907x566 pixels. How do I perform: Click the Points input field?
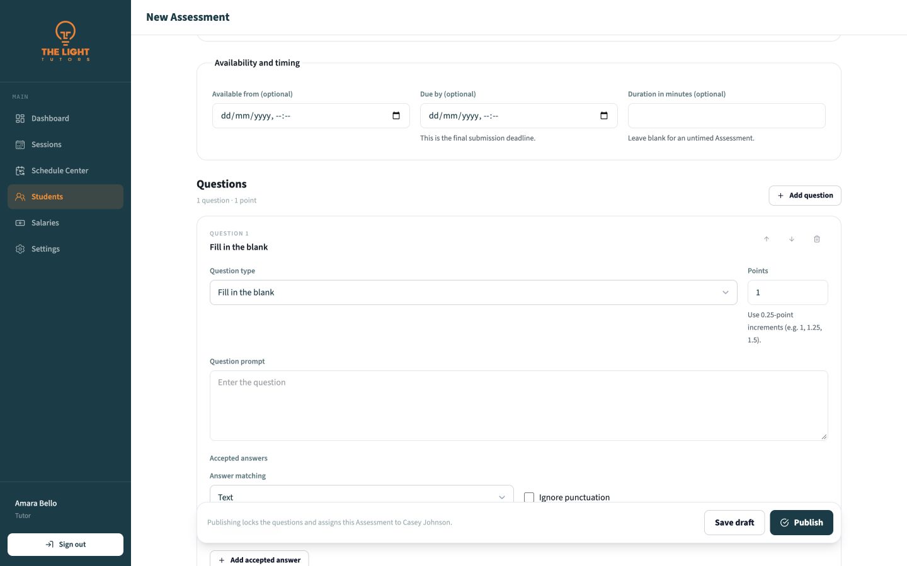coord(787,292)
